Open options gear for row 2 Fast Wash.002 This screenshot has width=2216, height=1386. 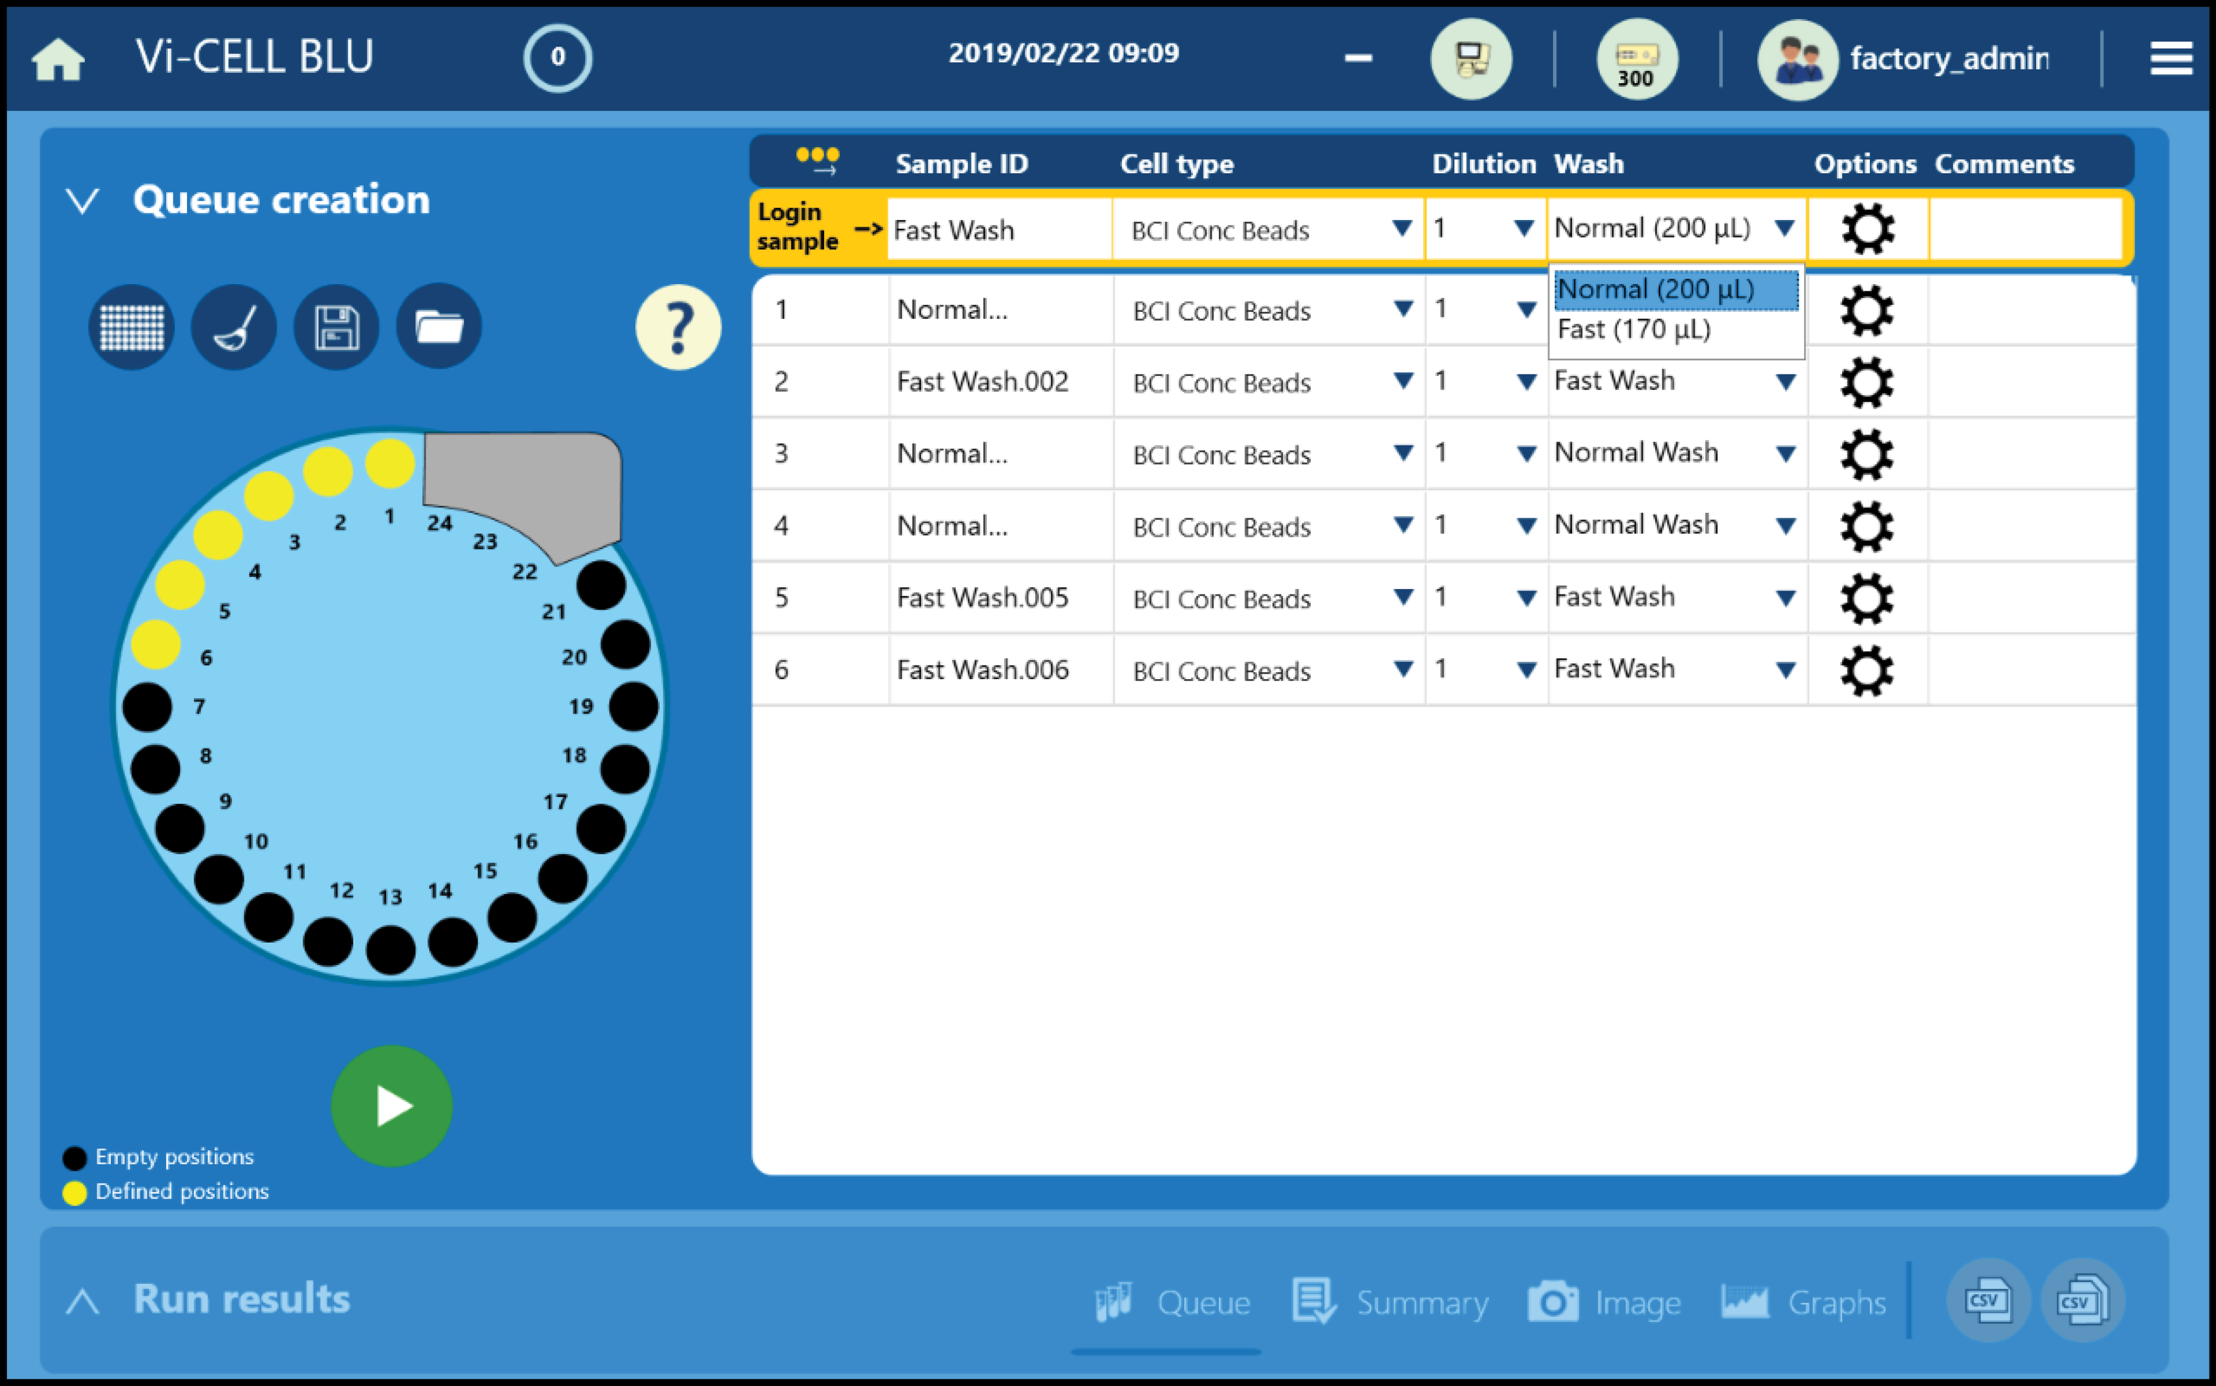pyautogui.click(x=1867, y=382)
